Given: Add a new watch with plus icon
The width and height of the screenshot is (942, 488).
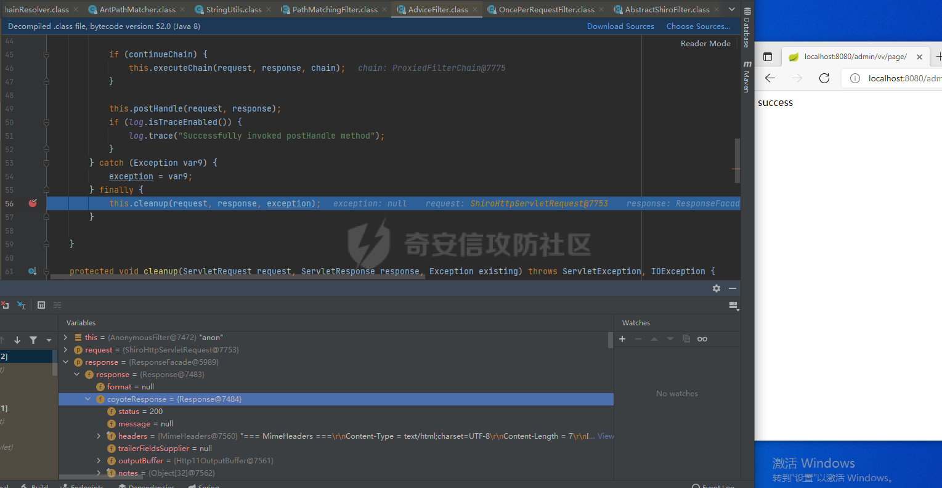Looking at the screenshot, I should point(622,339).
